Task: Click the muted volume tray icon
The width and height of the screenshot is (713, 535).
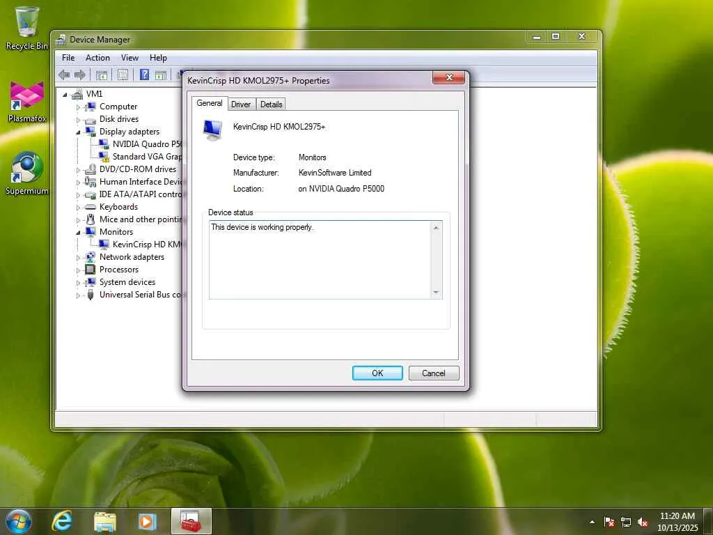Action: coord(643,522)
